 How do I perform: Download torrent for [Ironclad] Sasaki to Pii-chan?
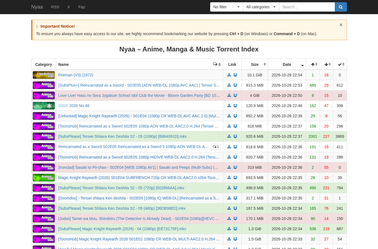(229, 167)
